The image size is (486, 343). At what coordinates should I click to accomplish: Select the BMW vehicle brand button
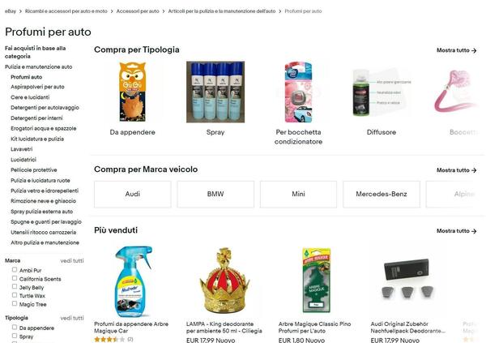[215, 194]
